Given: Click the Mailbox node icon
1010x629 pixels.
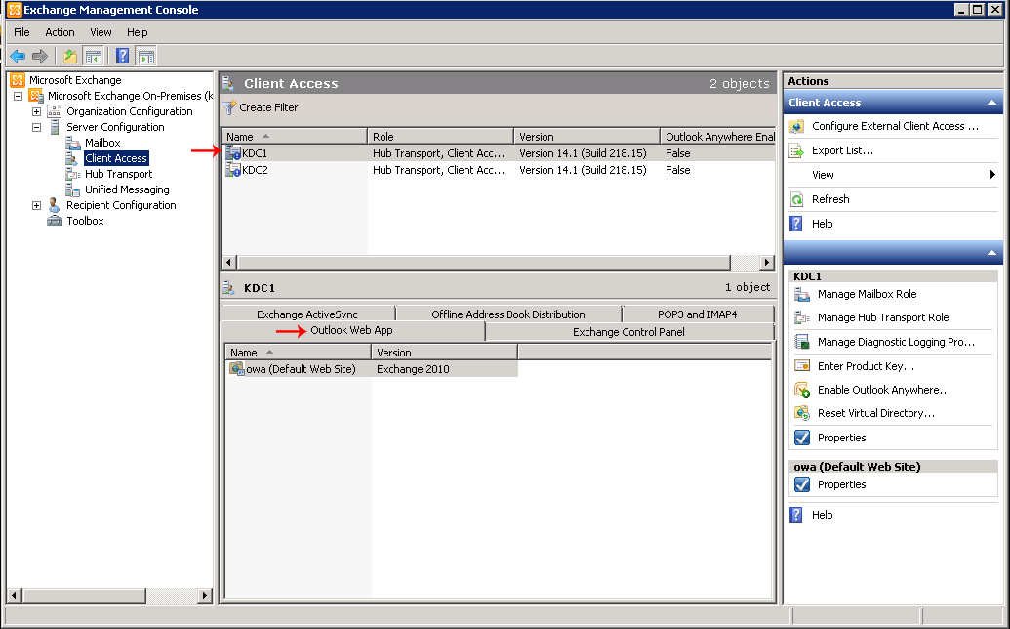Looking at the screenshot, I should (x=73, y=143).
